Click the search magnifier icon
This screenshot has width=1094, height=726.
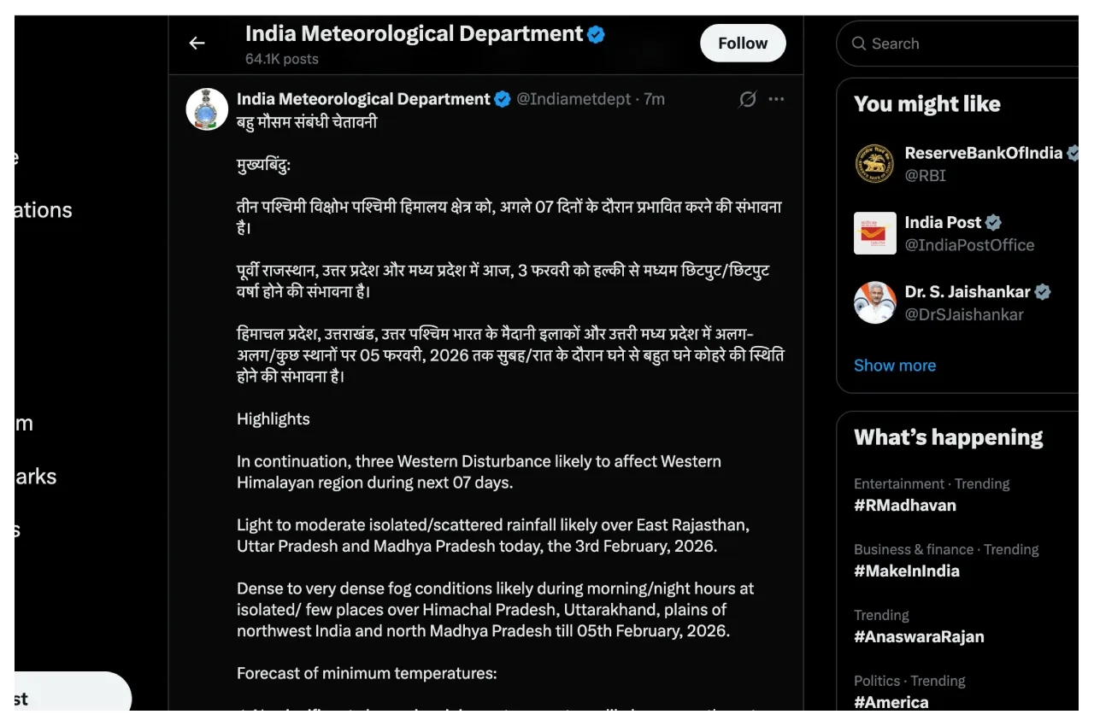859,44
